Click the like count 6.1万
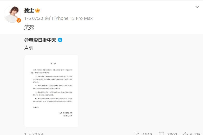The image size is (203, 135). (x=195, y=134)
